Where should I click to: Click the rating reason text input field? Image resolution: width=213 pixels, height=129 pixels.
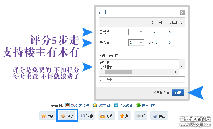[x=141, y=80]
